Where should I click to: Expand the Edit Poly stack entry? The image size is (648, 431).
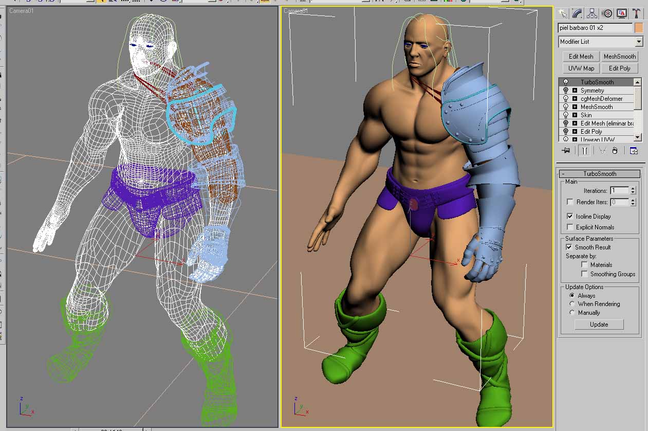[575, 132]
